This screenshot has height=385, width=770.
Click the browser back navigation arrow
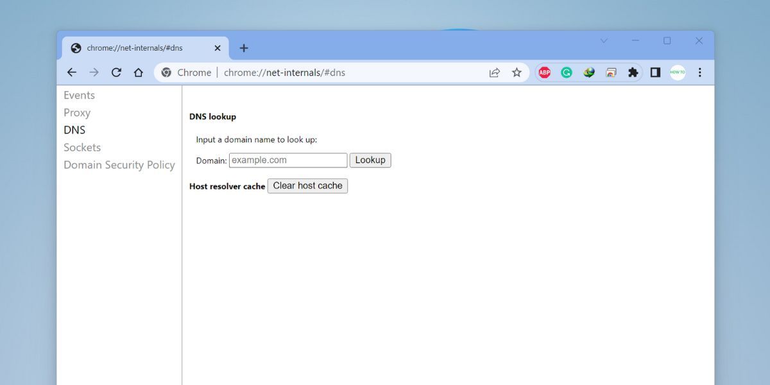[71, 73]
